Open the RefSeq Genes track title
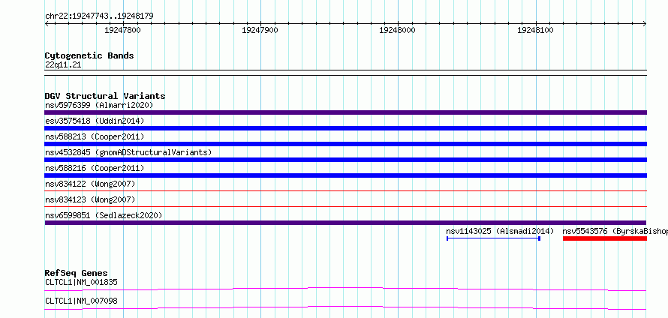This screenshot has width=668, height=318. (x=77, y=273)
